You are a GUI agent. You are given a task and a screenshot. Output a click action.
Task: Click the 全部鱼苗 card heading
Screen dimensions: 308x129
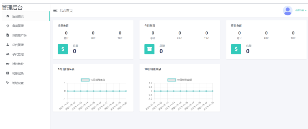pos(63,25)
